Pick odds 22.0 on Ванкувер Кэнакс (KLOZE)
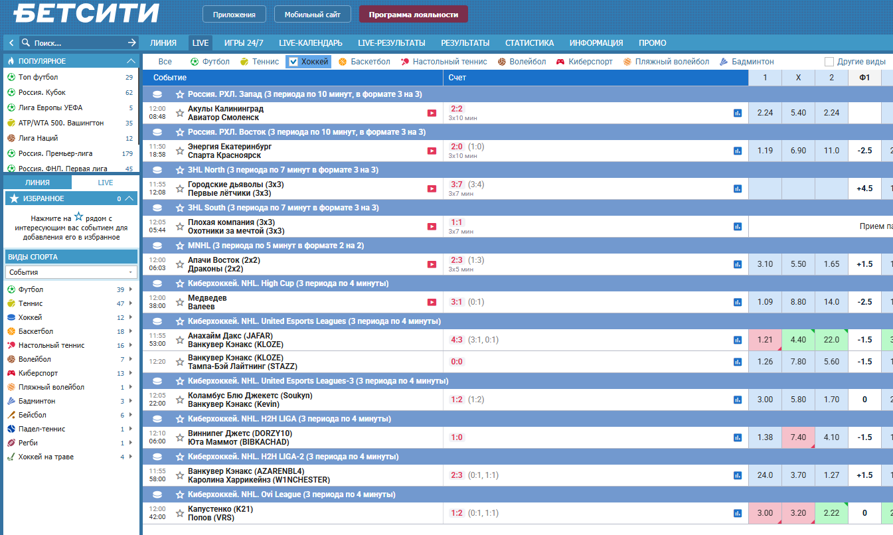This screenshot has width=893, height=535. point(831,340)
